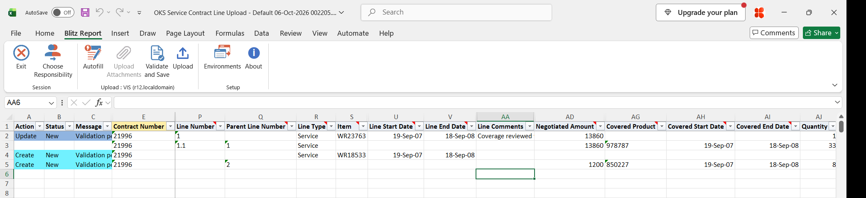Switch to the Home tab
This screenshot has height=198, width=866.
45,33
